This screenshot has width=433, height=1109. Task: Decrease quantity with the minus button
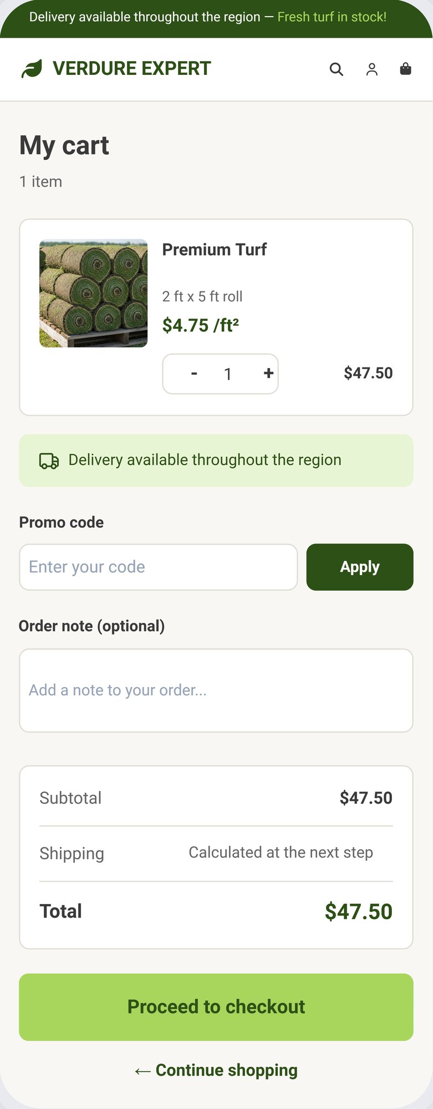click(194, 374)
